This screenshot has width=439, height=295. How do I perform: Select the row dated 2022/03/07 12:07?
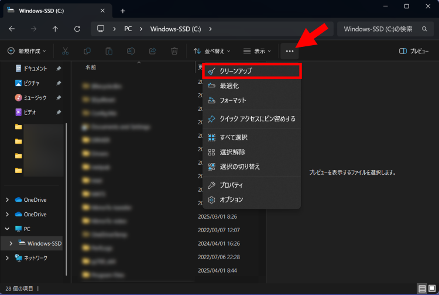168,230
